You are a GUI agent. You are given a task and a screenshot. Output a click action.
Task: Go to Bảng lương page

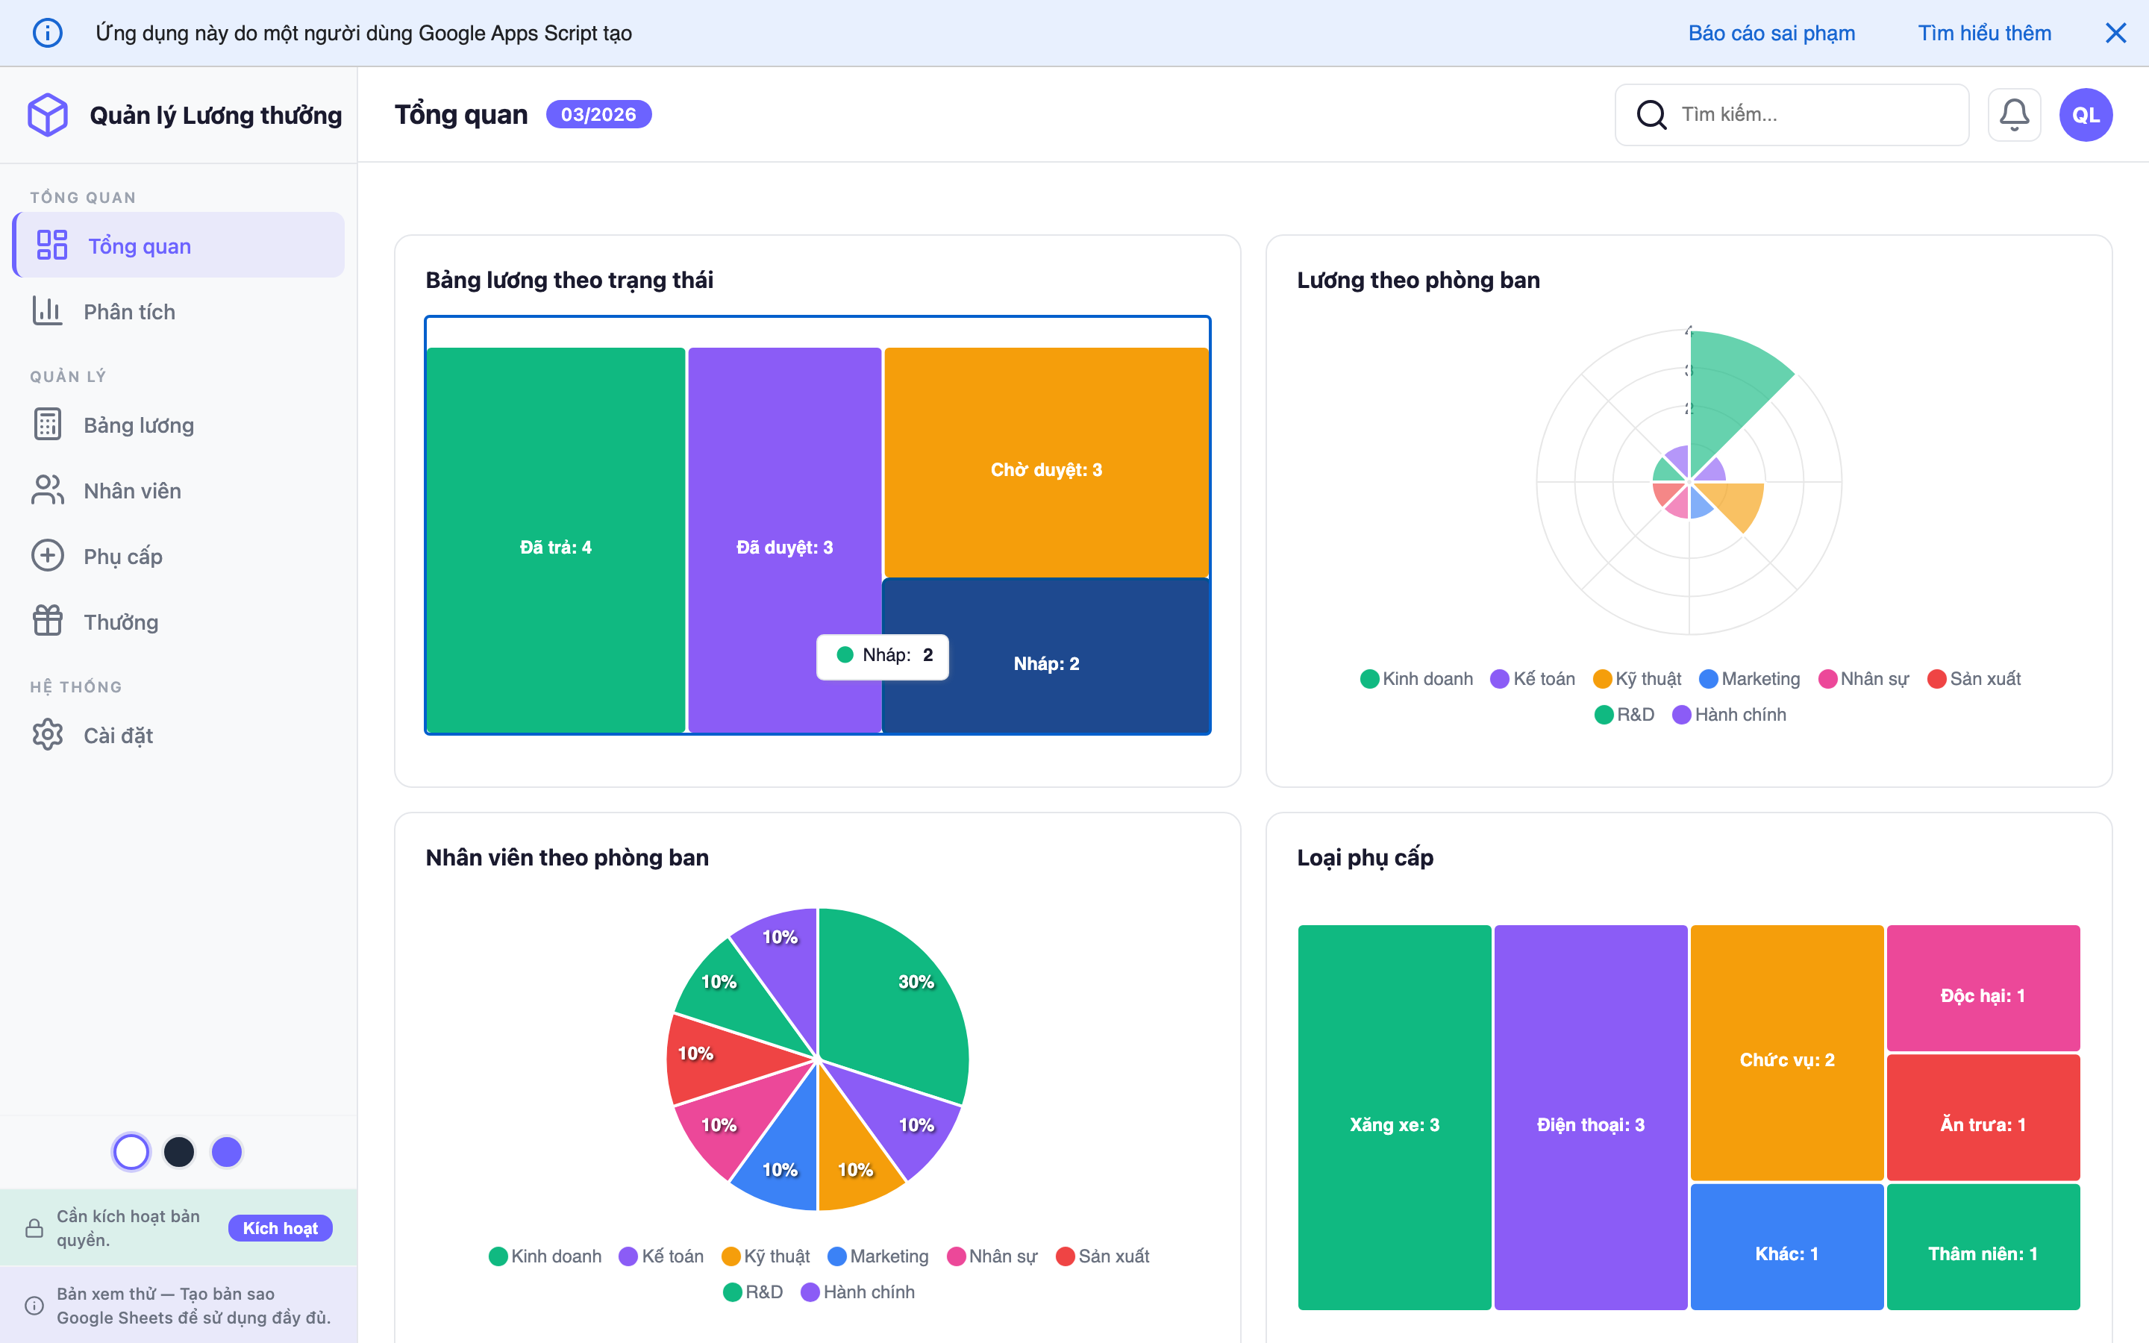point(139,425)
